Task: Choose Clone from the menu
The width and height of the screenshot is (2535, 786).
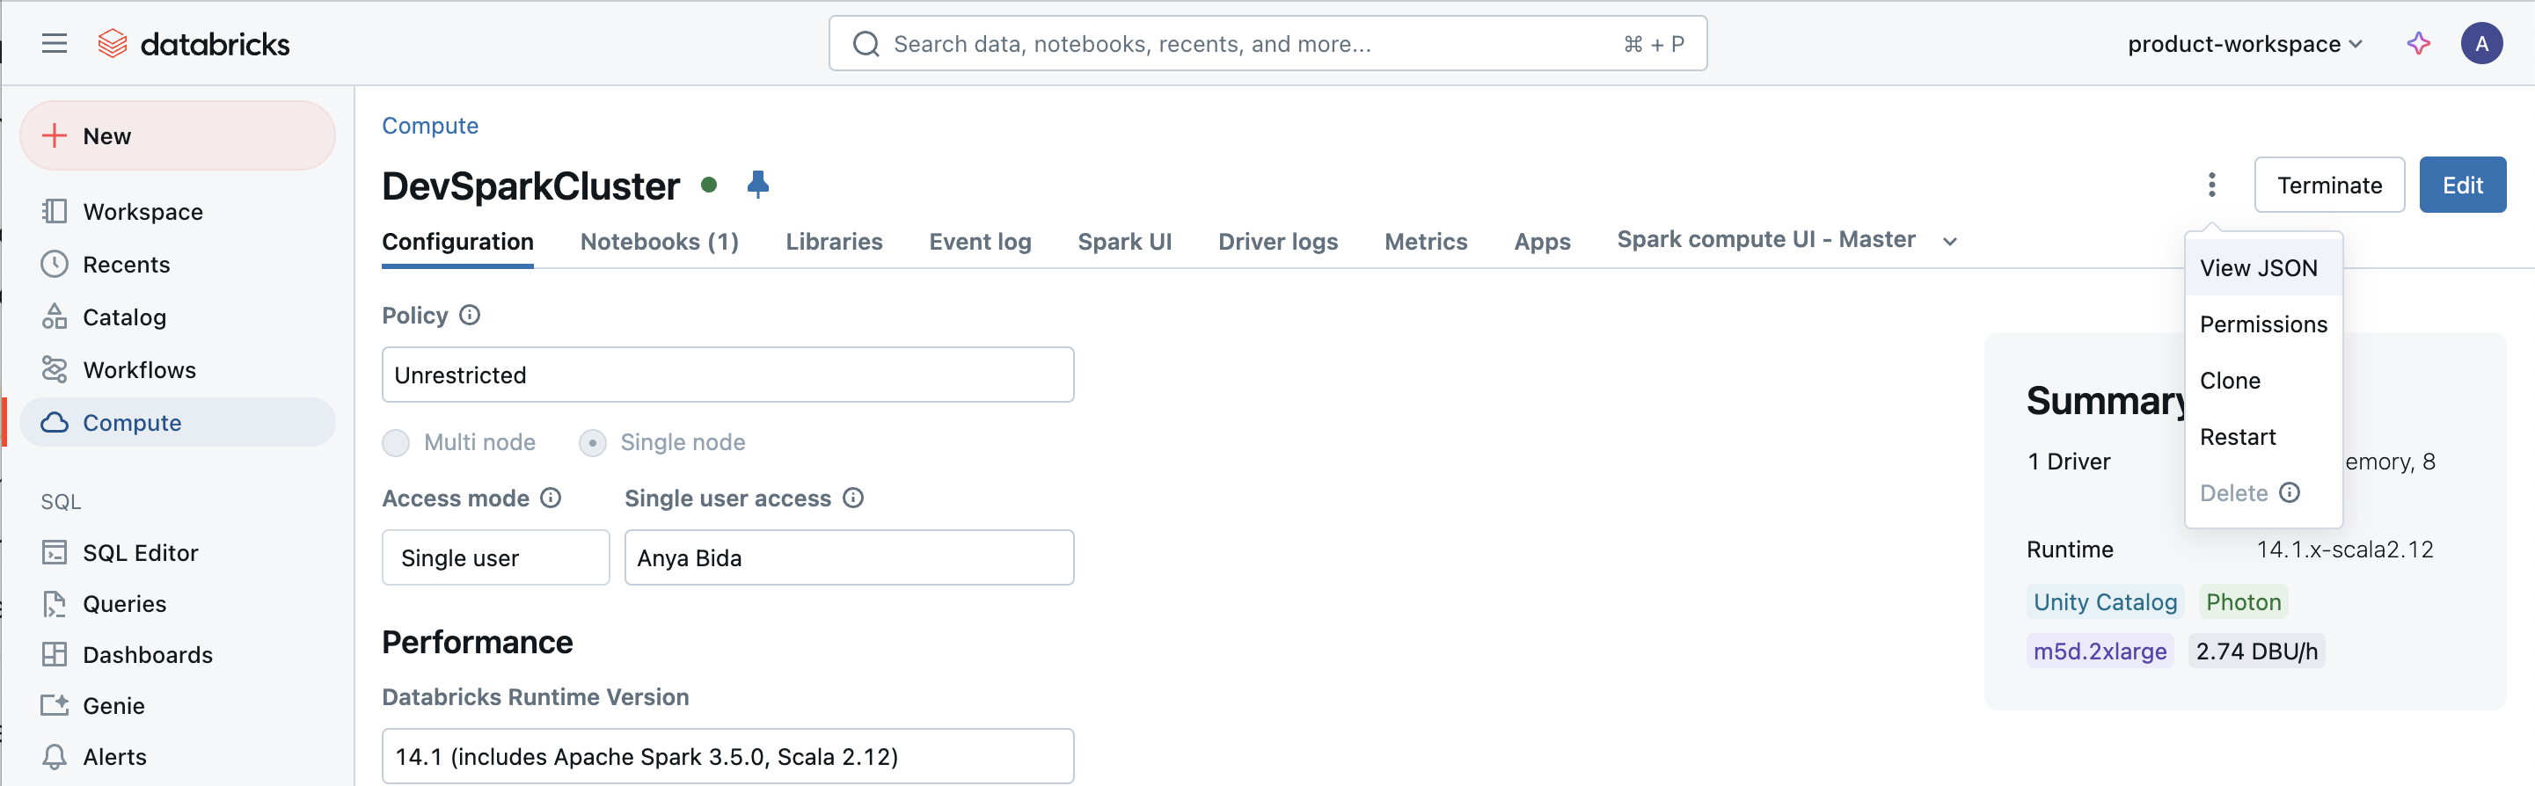Action: 2263,380
